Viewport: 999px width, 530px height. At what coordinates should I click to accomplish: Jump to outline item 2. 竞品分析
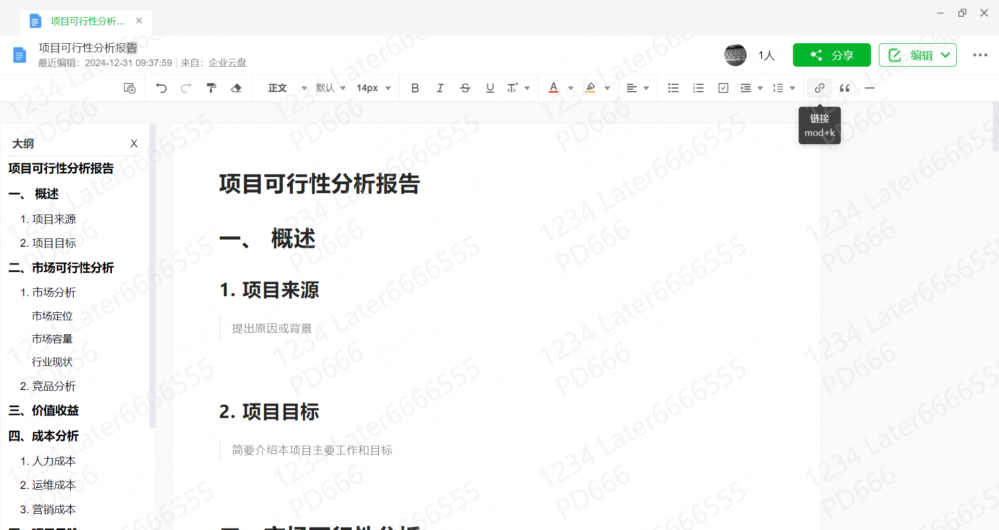click(48, 386)
